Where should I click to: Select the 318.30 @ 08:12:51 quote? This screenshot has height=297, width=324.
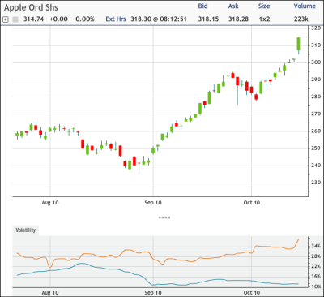(159, 19)
